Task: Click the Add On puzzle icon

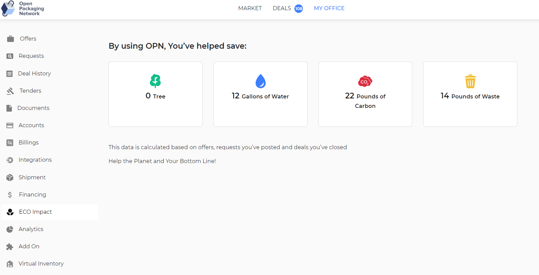Action: point(10,247)
